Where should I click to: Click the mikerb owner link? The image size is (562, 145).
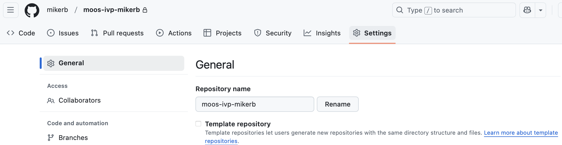pyautogui.click(x=57, y=10)
